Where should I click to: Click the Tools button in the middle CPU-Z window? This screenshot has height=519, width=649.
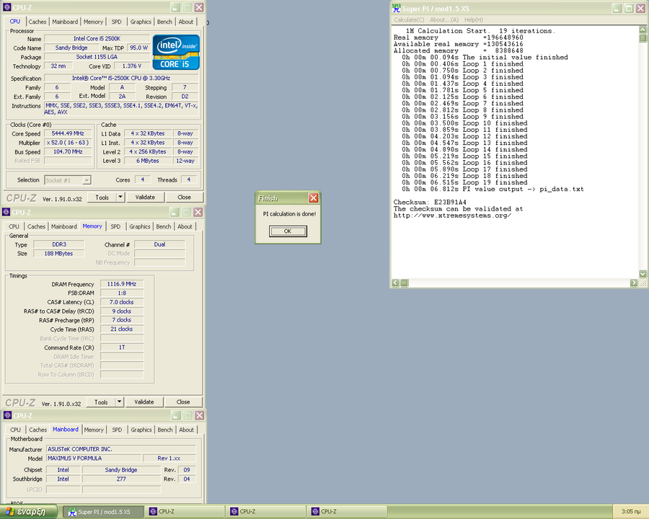coord(101,402)
